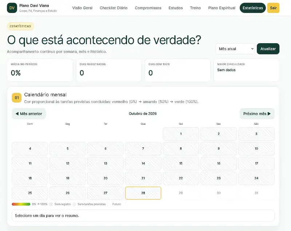
Task: Open summary for day 11
Action: 30,163
